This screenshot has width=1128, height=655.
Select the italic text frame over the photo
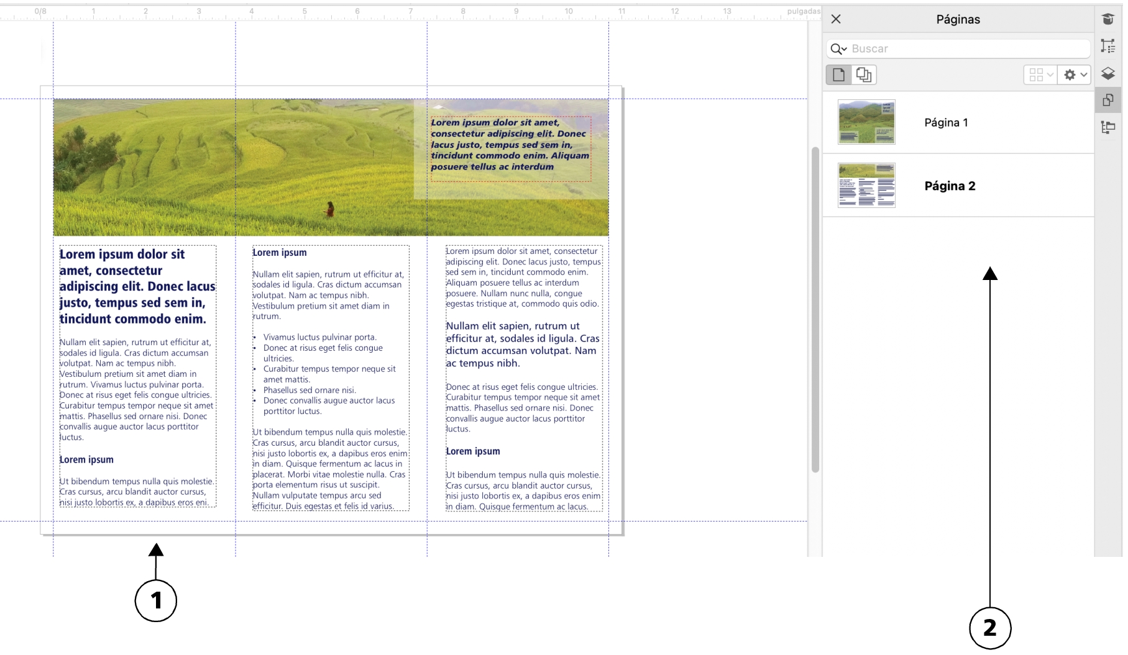(510, 145)
